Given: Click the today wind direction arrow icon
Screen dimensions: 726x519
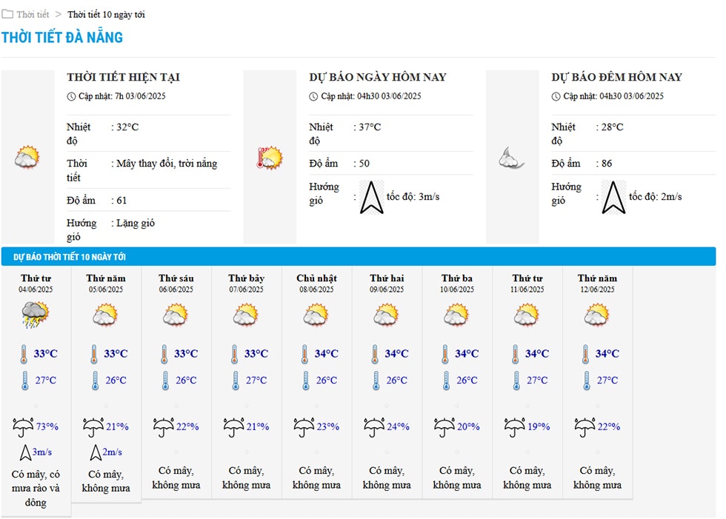Looking at the screenshot, I should click(x=371, y=198).
